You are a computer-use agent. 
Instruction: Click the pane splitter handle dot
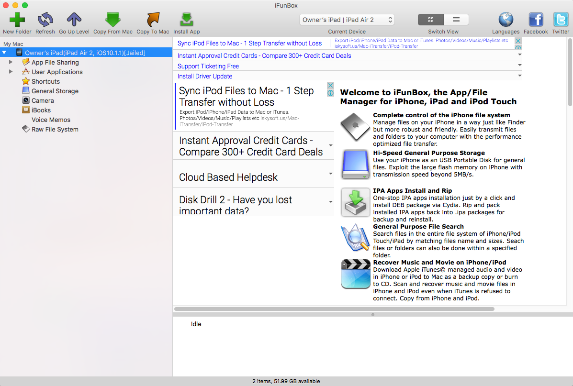[x=373, y=314]
